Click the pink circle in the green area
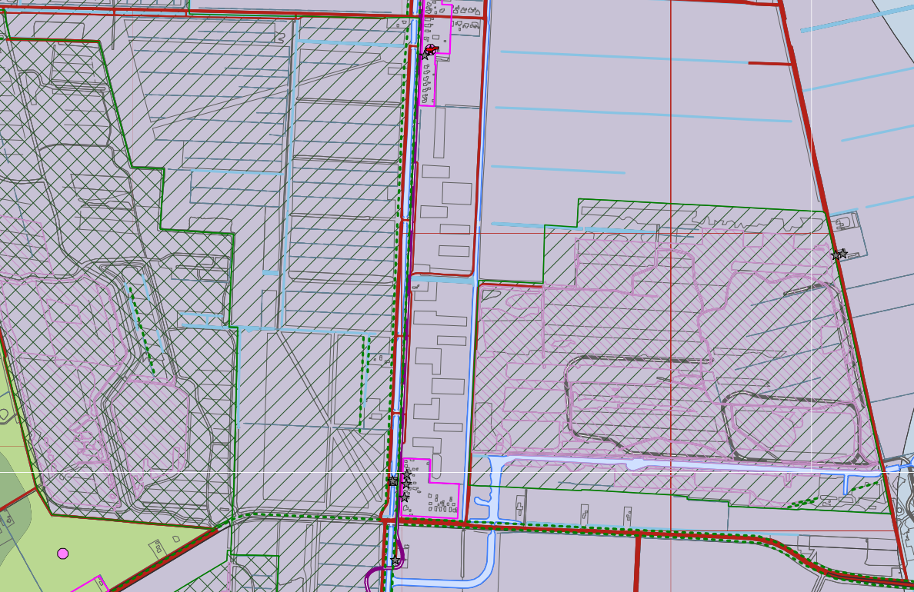Image resolution: width=914 pixels, height=592 pixels. click(63, 553)
